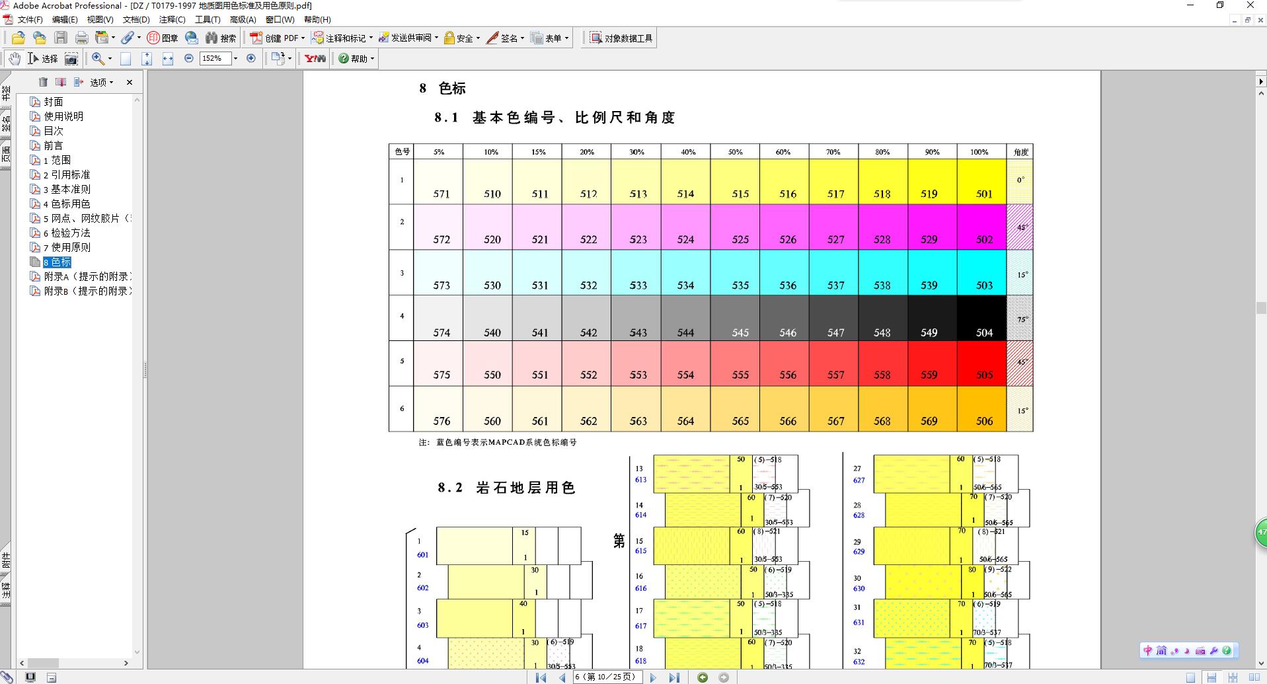Open the 编辑(E) menu
Screen dimensions: 1267x684
[65, 20]
